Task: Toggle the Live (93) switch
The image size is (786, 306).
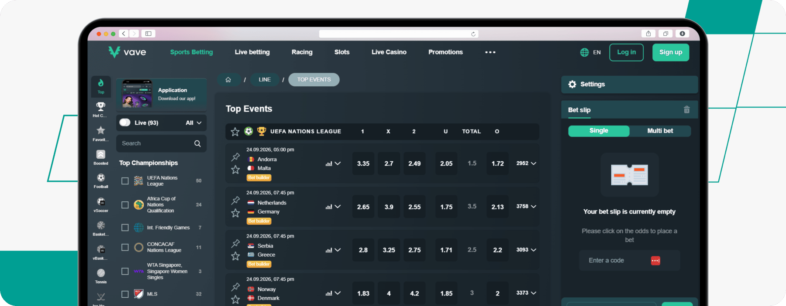Action: [125, 122]
